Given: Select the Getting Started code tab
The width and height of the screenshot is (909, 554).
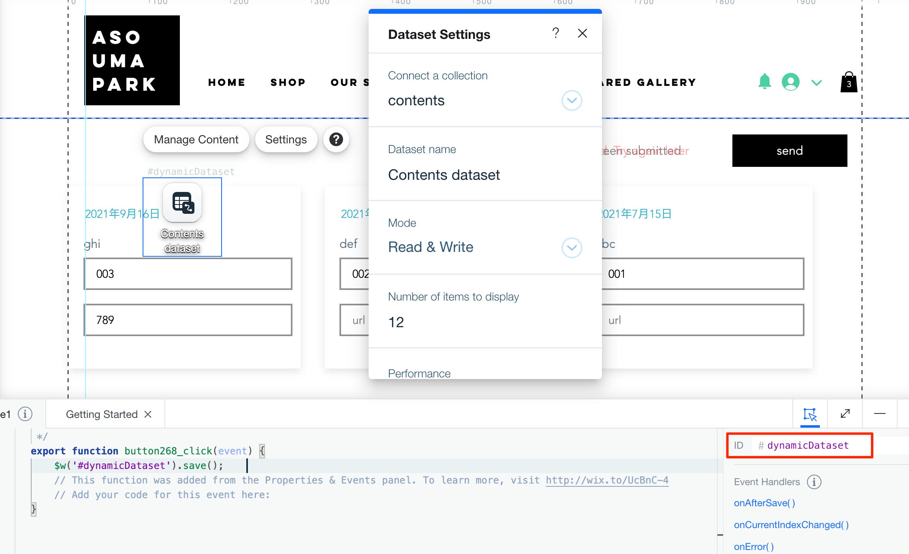Looking at the screenshot, I should [102, 414].
